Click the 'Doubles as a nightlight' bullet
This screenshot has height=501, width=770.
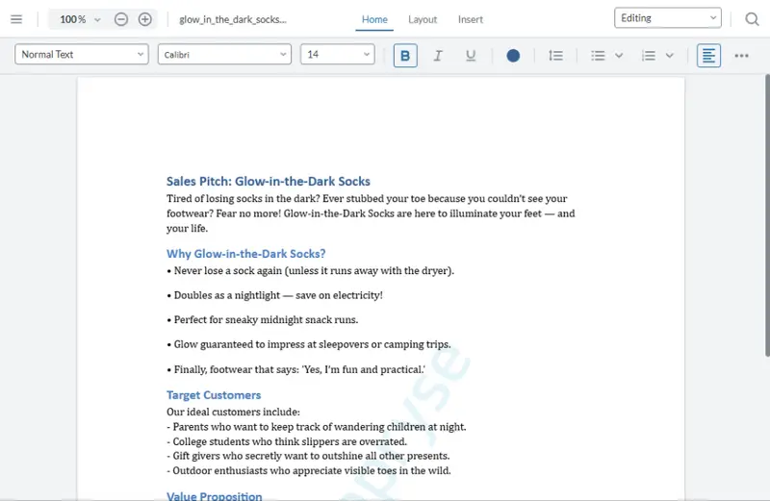274,295
